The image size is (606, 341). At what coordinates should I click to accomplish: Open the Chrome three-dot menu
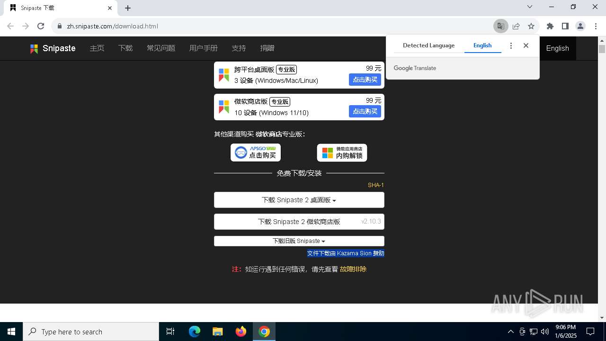click(595, 26)
